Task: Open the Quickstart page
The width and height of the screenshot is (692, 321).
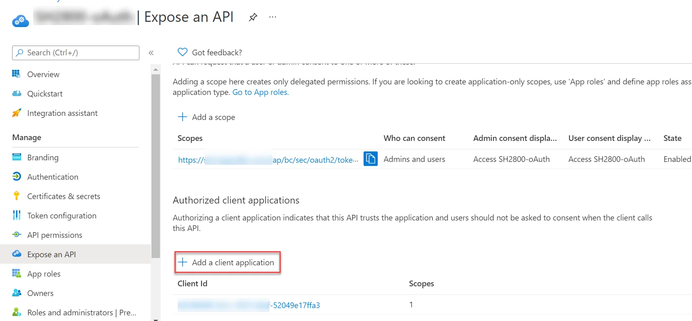Action: point(45,94)
